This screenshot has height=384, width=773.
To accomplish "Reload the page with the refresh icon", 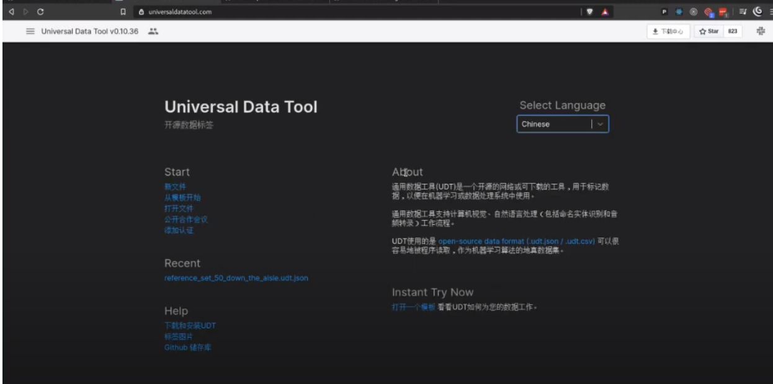I will (41, 11).
